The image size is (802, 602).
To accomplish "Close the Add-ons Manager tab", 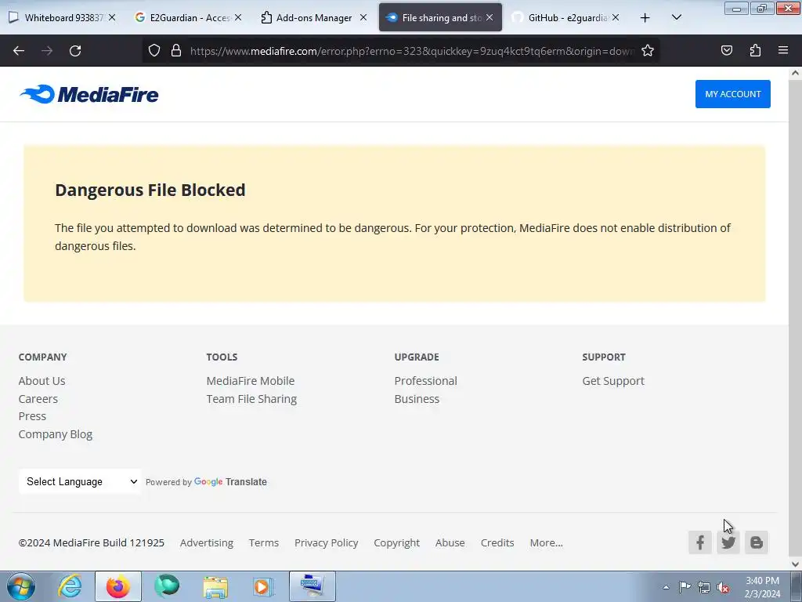I will pos(363,17).
